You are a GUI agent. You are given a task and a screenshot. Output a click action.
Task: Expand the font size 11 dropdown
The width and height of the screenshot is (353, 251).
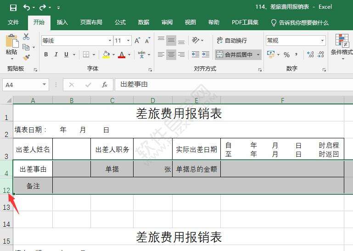click(128, 41)
